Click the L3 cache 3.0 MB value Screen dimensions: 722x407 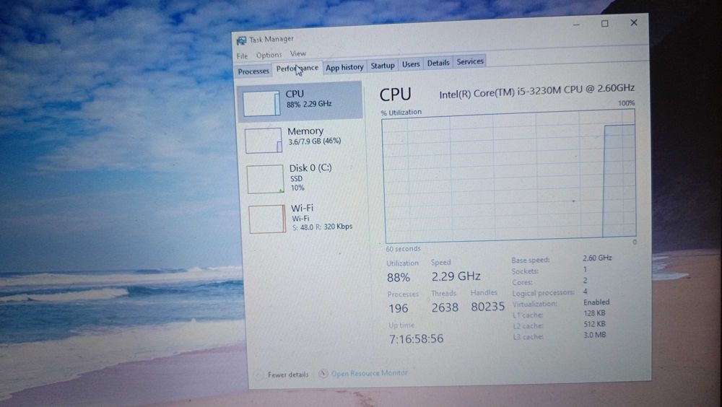pyautogui.click(x=595, y=335)
